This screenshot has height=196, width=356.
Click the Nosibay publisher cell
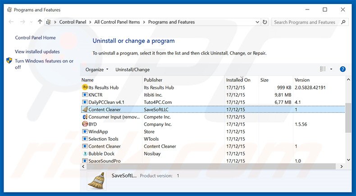(152, 154)
